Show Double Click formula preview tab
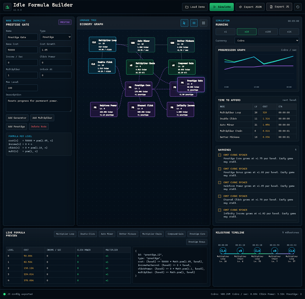 coord(88,234)
